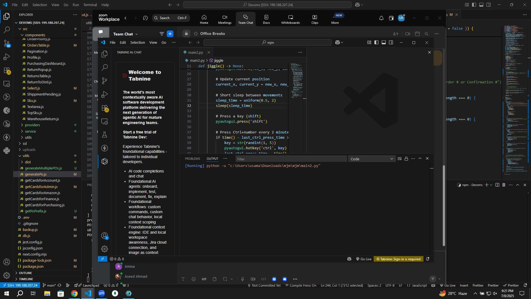This screenshot has height=299, width=531.
Task: Open Python icon in back VS Code activity bar
Action: click(x=7, y=151)
